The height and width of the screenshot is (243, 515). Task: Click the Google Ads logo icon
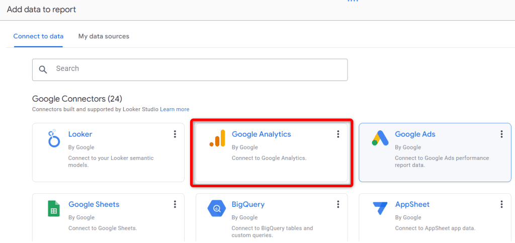[380, 138]
